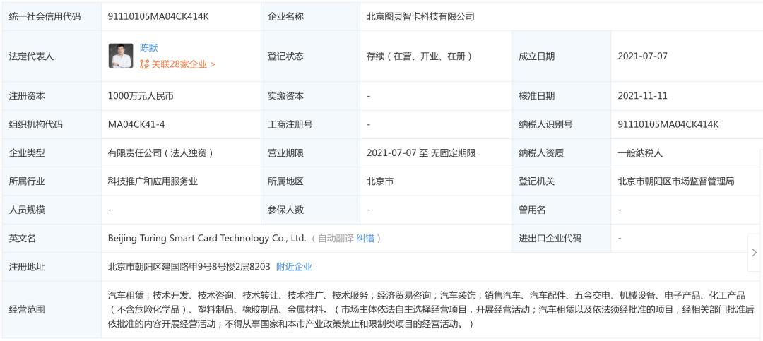Image resolution: width=763 pixels, height=341 pixels.
Task: Click the 曾用名 label cell
Action: [562, 210]
